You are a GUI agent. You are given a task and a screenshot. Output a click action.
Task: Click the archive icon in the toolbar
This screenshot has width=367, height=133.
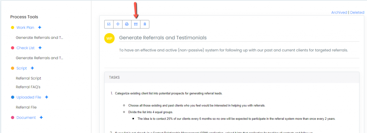pyautogui.click(x=136, y=24)
